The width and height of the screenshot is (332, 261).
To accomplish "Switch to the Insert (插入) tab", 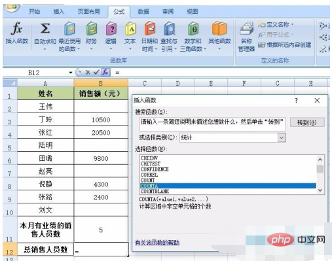I will tap(59, 11).
